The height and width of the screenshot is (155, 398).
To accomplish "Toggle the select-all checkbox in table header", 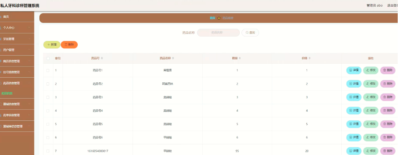I will pyautogui.click(x=48, y=58).
